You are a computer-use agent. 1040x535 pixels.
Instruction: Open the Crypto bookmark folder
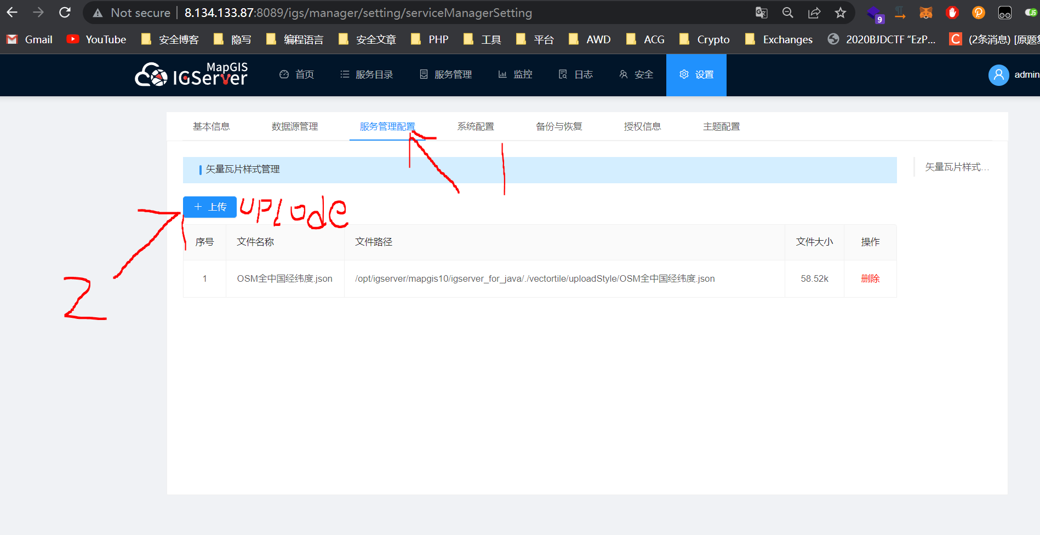[704, 39]
